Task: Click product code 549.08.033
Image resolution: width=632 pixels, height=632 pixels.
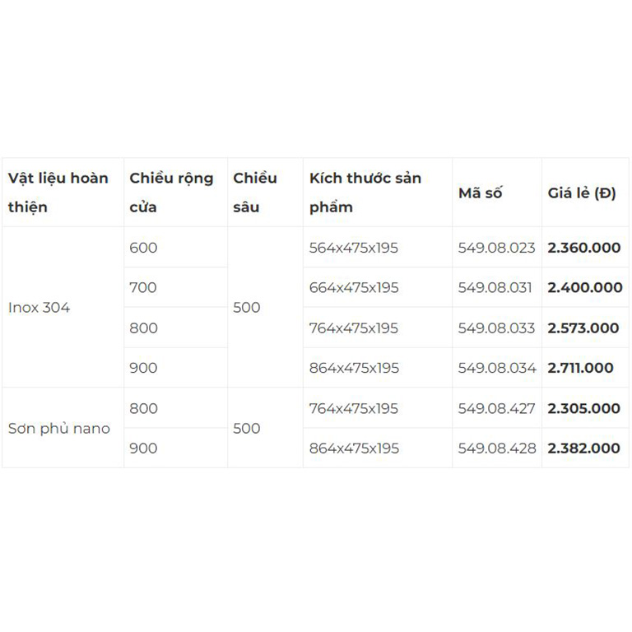Action: (x=496, y=328)
